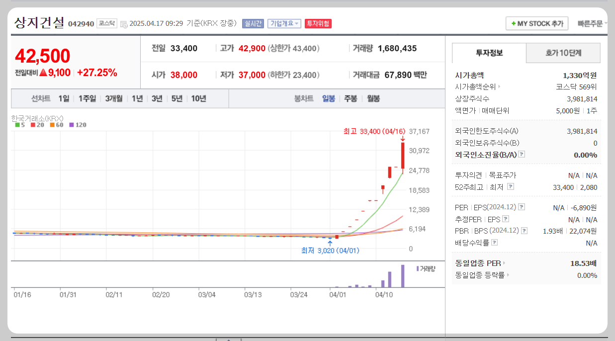
Task: Click the 한국거래소(KRX) chart label
Action: pos(37,118)
